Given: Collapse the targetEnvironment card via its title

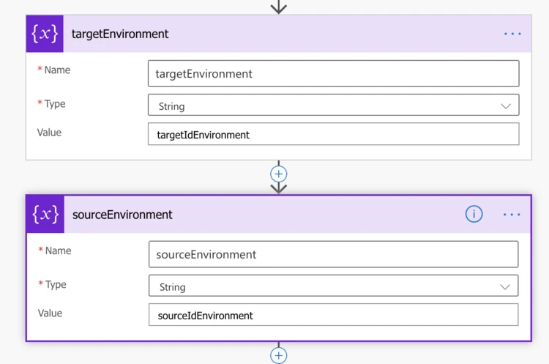Looking at the screenshot, I should tap(120, 34).
